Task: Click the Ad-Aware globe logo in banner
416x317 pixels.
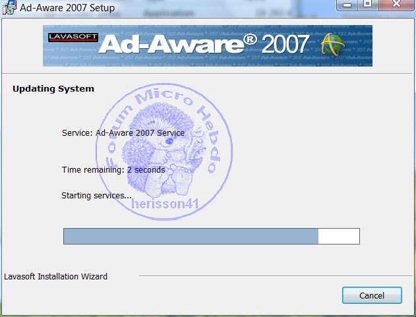Action: click(333, 44)
